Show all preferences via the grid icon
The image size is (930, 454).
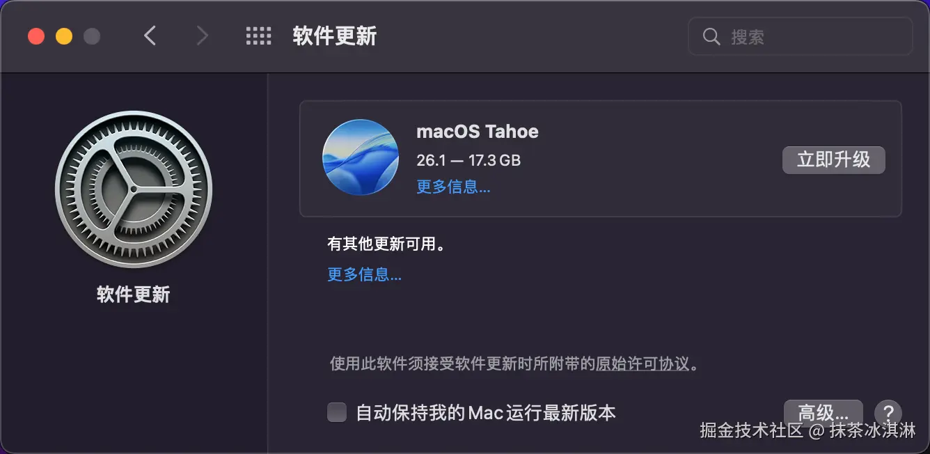click(258, 36)
